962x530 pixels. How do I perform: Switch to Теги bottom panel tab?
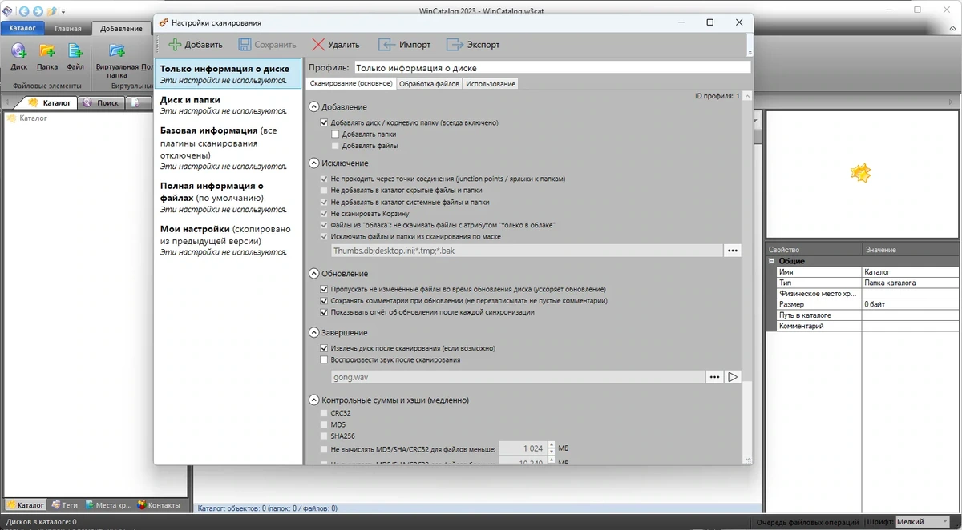[x=65, y=505]
